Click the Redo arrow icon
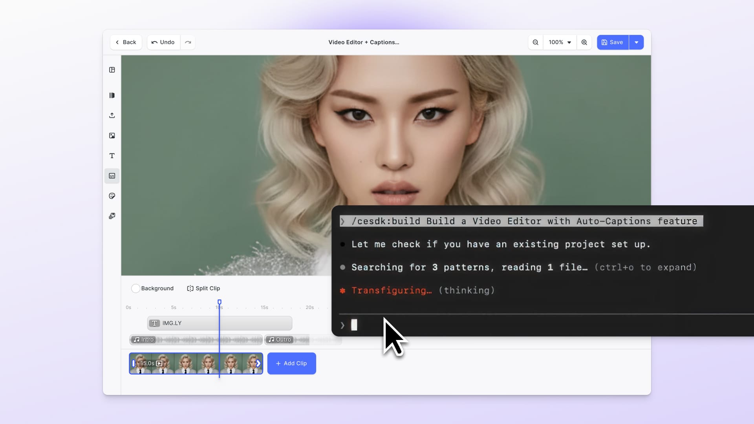The width and height of the screenshot is (754, 424). point(188,42)
